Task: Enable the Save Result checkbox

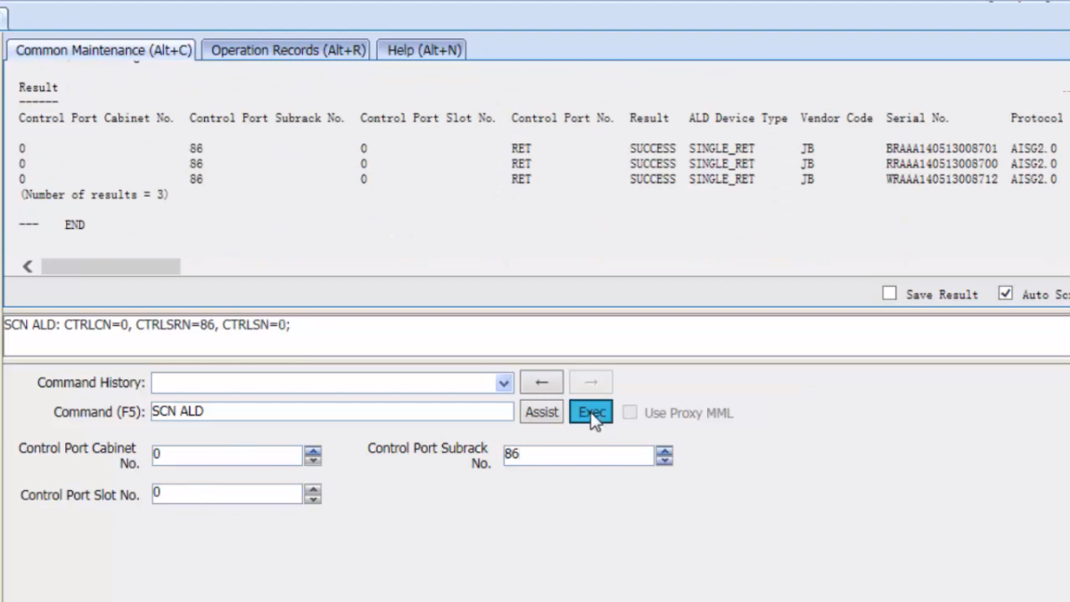Action: tap(889, 293)
